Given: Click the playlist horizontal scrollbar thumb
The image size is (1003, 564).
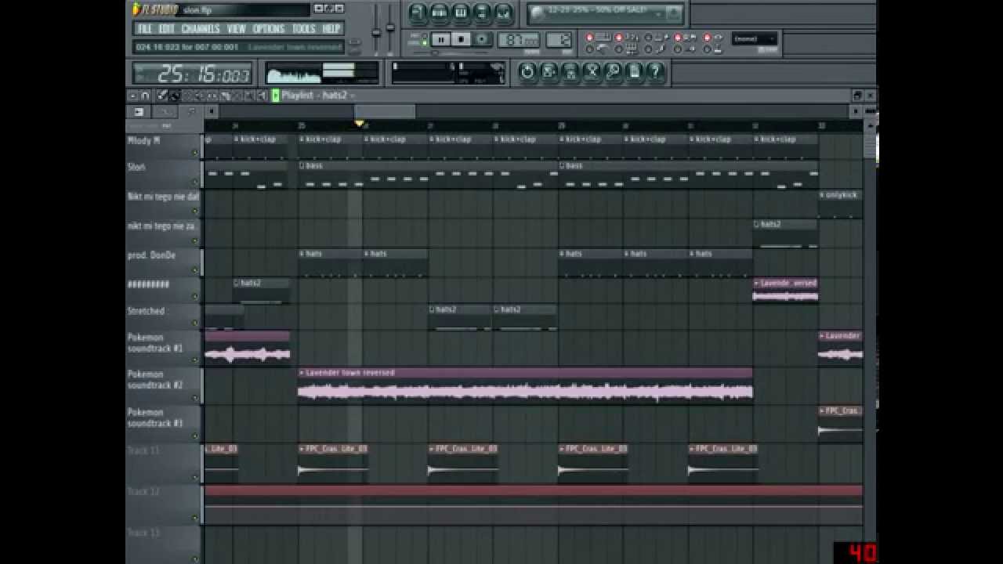Looking at the screenshot, I should pos(385,112).
